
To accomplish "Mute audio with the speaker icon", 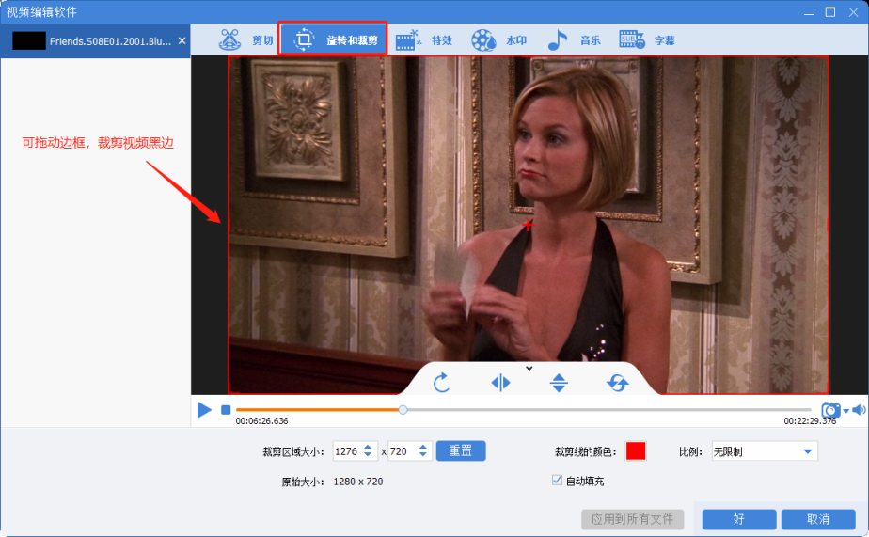I will pos(859,410).
